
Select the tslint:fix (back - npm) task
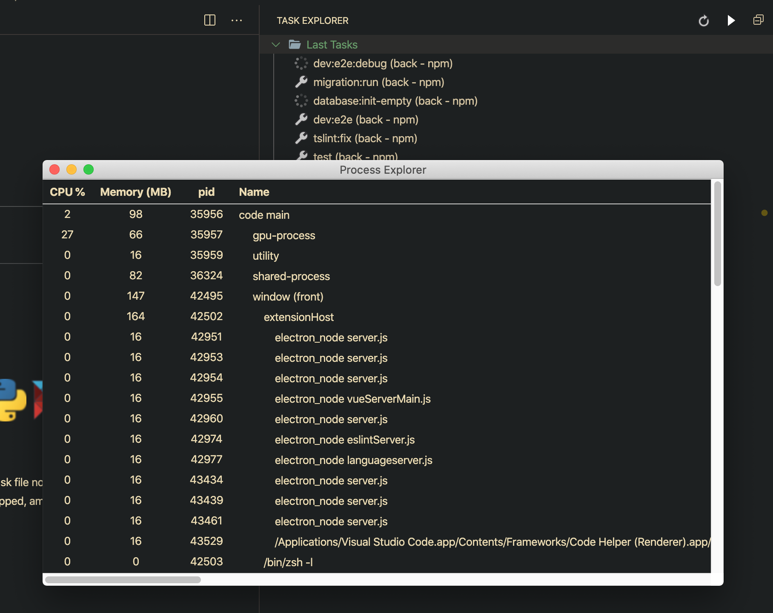click(x=365, y=138)
